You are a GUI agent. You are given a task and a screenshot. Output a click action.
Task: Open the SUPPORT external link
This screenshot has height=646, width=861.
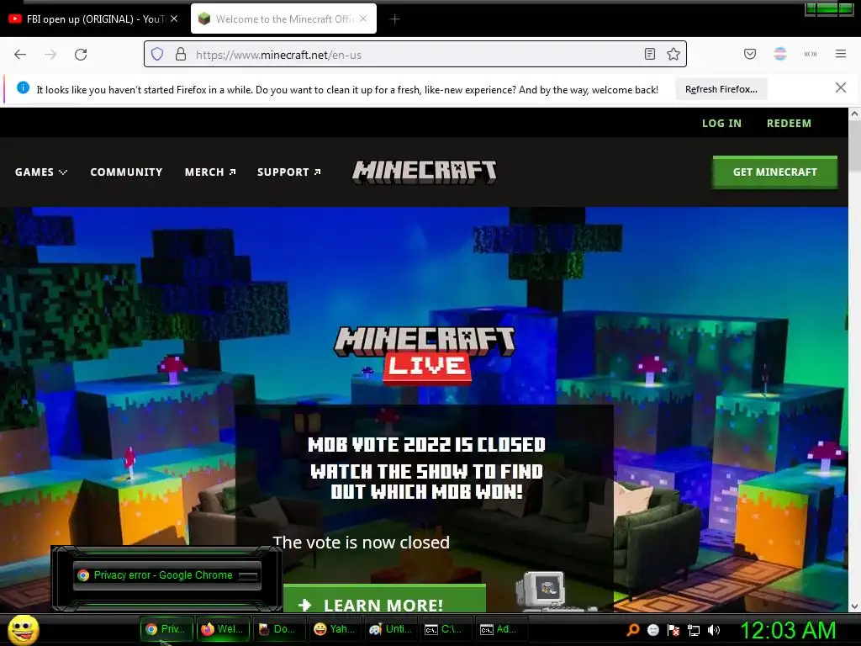coord(289,172)
